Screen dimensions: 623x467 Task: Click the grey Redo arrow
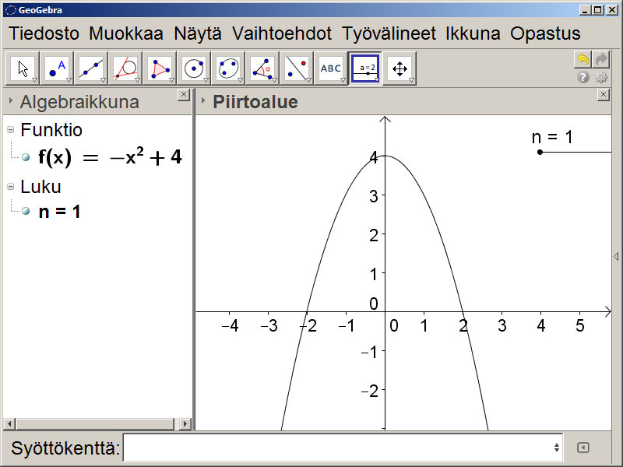point(601,60)
